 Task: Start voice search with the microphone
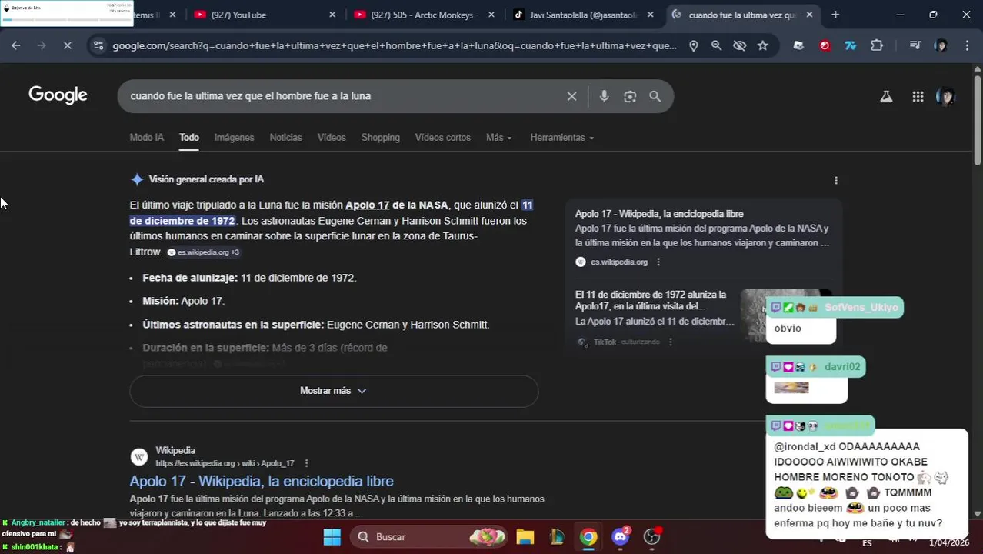(604, 96)
